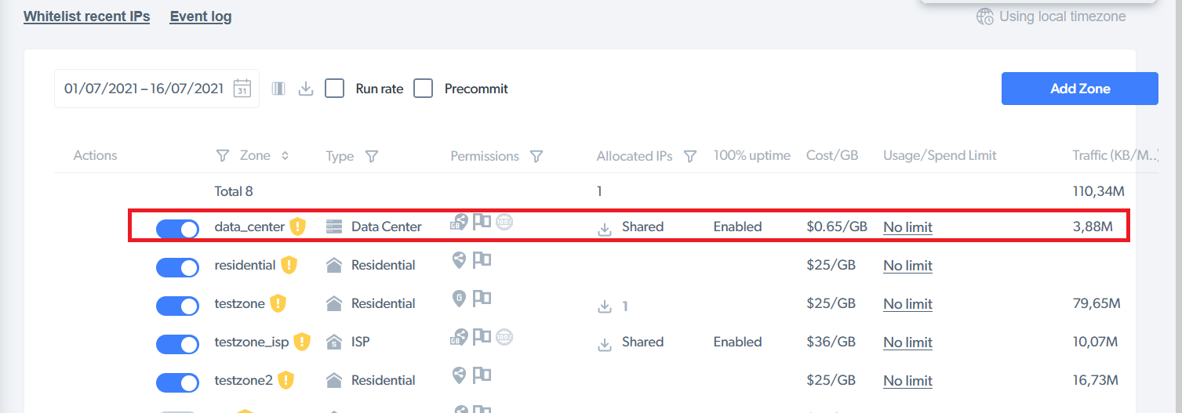Click the Whitelist recent IPs link
This screenshot has height=413, width=1182.
87,16
